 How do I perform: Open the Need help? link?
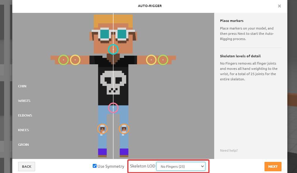click(x=229, y=150)
